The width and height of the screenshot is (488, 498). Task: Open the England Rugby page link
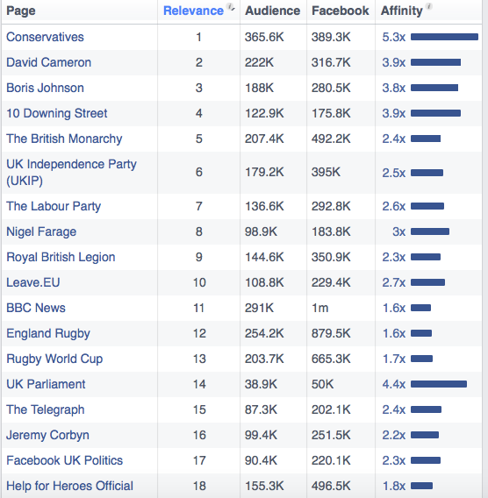click(48, 333)
